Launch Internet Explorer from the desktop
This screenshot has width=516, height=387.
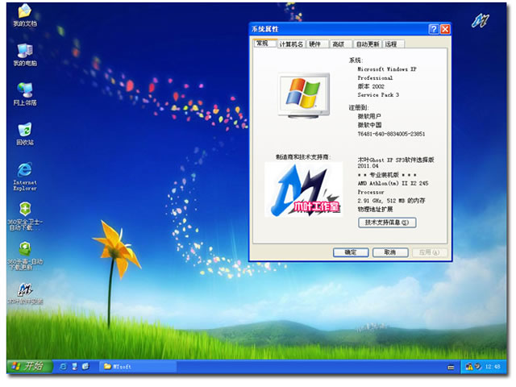coord(25,176)
